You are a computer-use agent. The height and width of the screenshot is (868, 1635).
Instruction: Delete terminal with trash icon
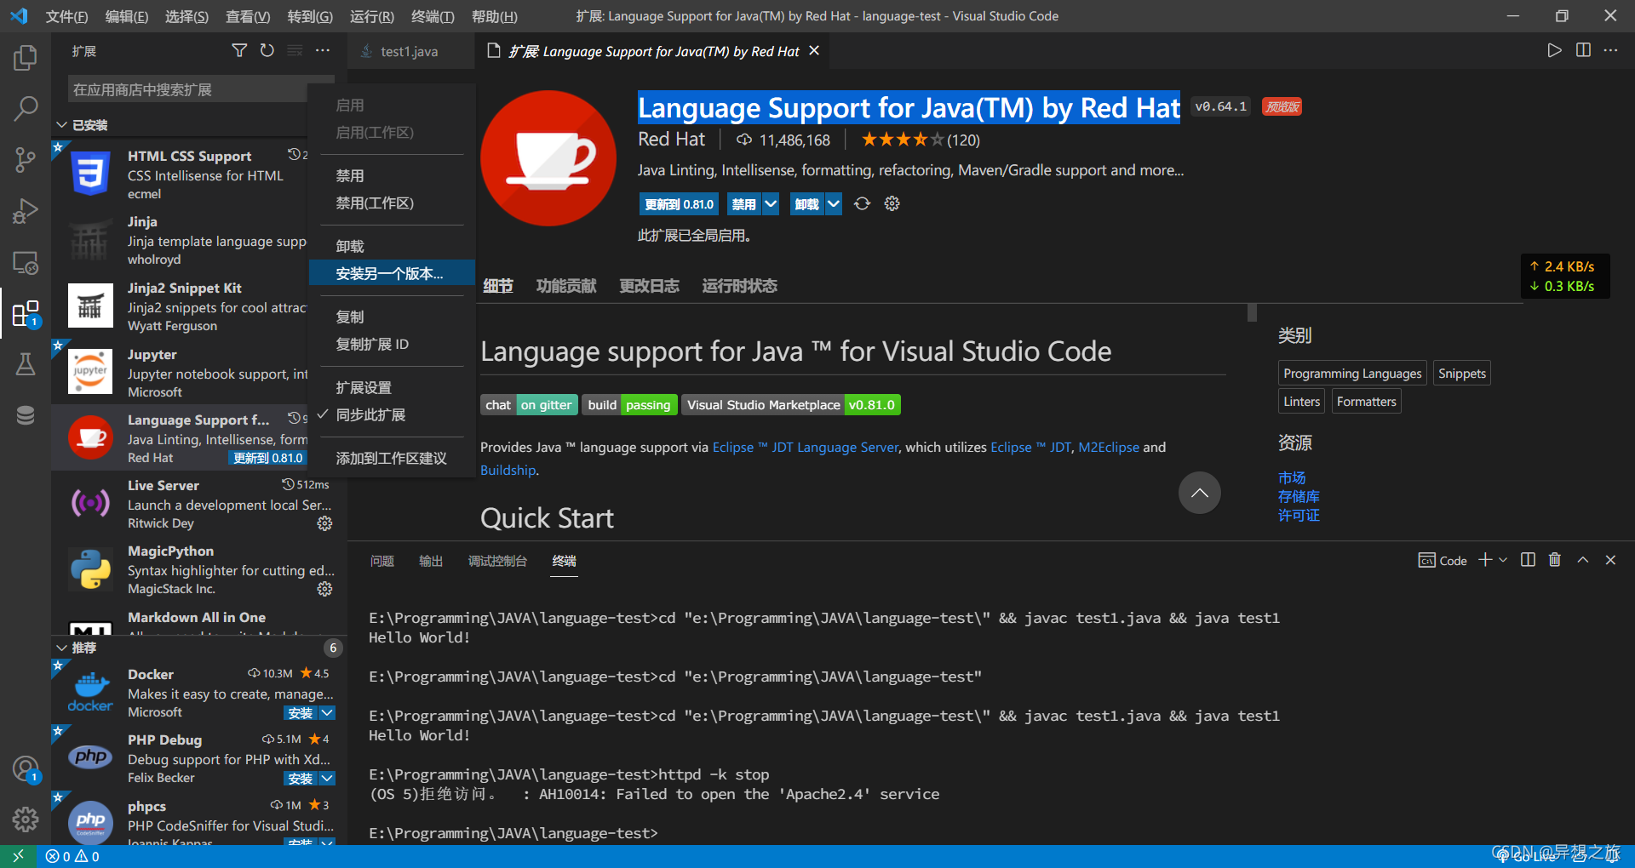coord(1554,560)
